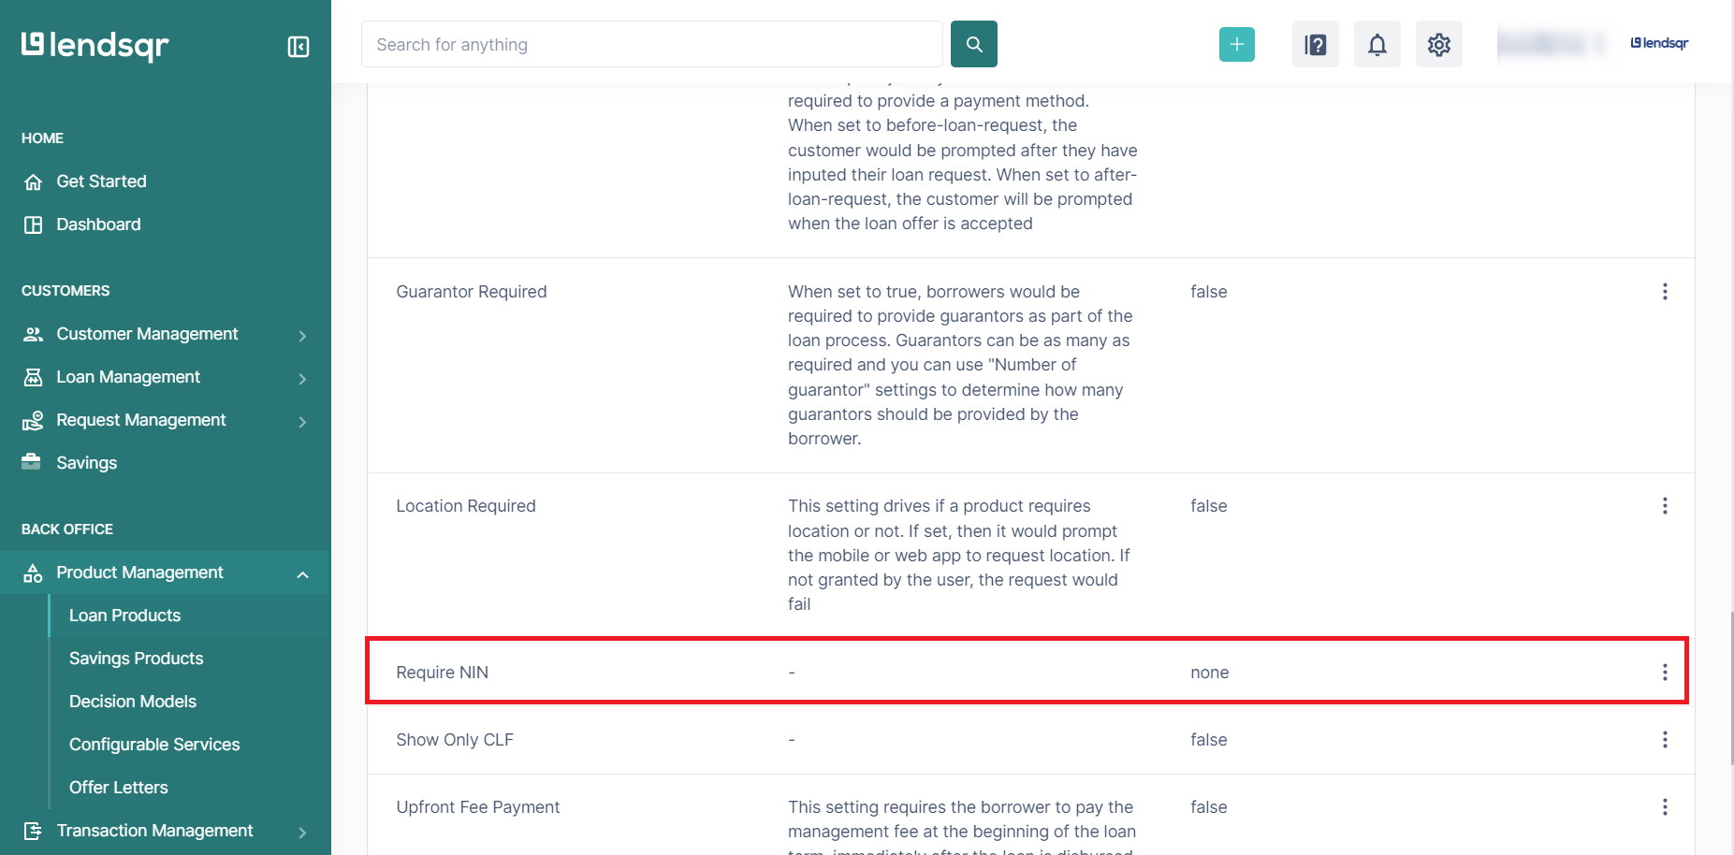Open Request Management menu label

(141, 420)
